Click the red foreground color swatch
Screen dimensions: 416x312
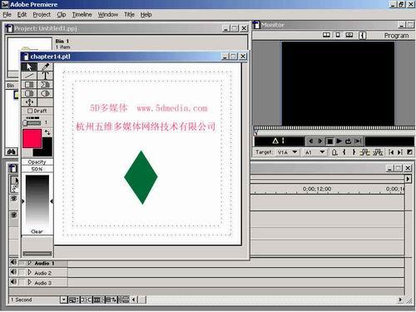pos(32,138)
